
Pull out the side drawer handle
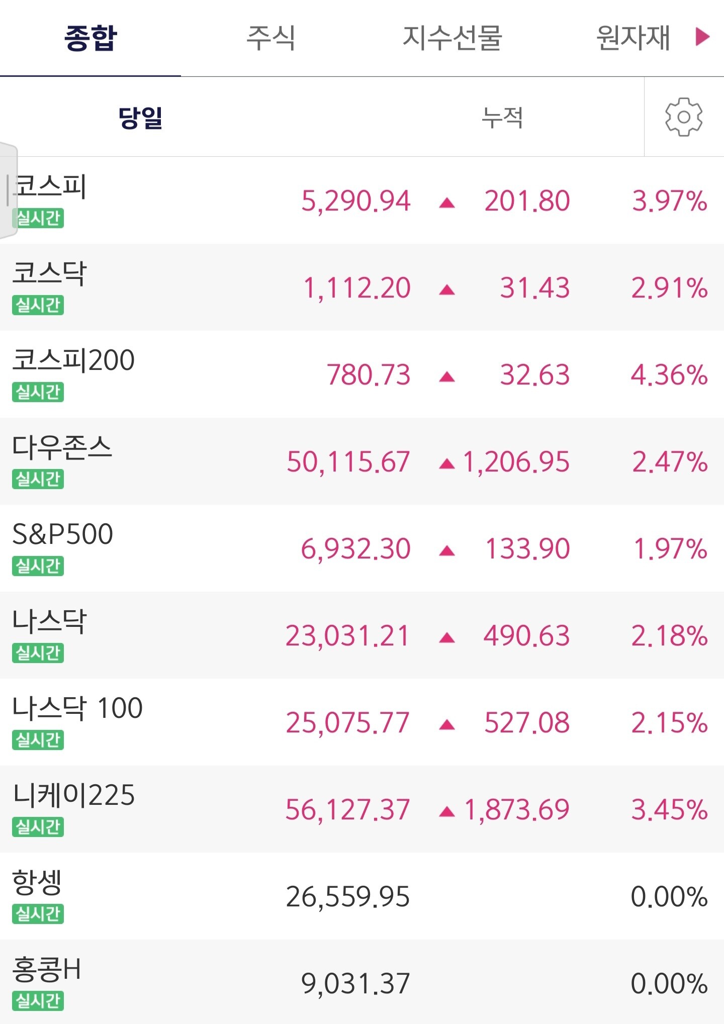click(x=9, y=191)
